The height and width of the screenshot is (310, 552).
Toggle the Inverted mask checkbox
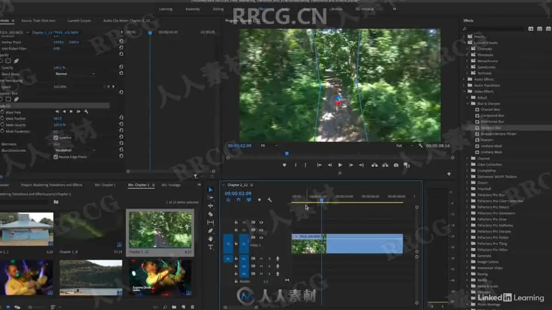pos(56,137)
